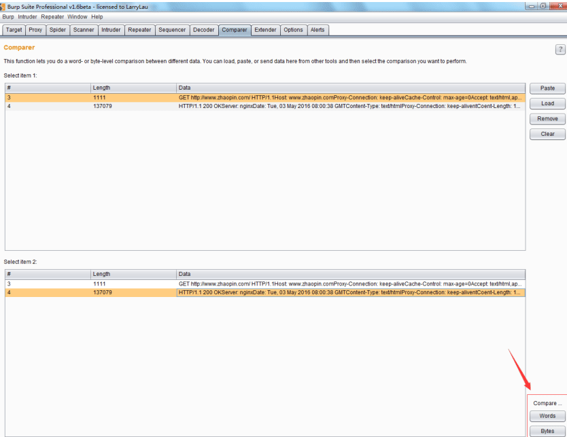Sort first table by Length column header
The width and height of the screenshot is (567, 437).
click(133, 88)
